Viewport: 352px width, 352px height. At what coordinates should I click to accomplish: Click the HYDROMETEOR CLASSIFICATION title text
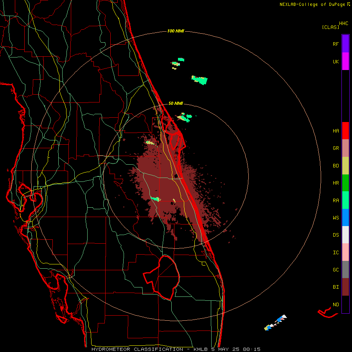point(137,349)
